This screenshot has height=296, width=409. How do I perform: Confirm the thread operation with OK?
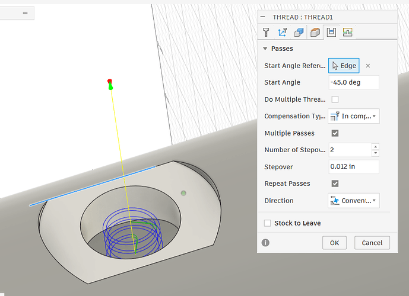[x=334, y=243]
